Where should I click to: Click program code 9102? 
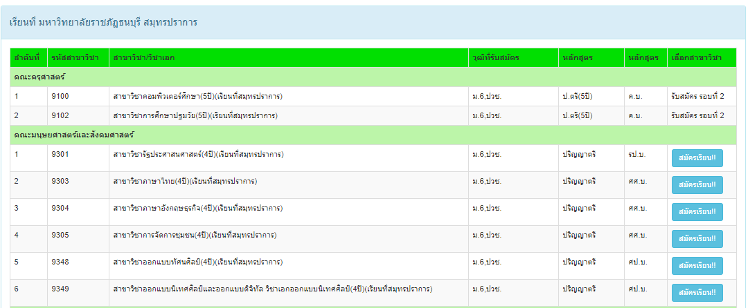click(60, 115)
